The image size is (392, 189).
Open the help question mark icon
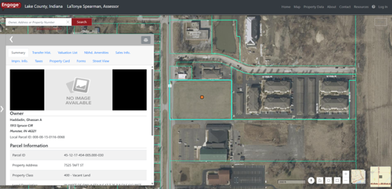point(373,7)
